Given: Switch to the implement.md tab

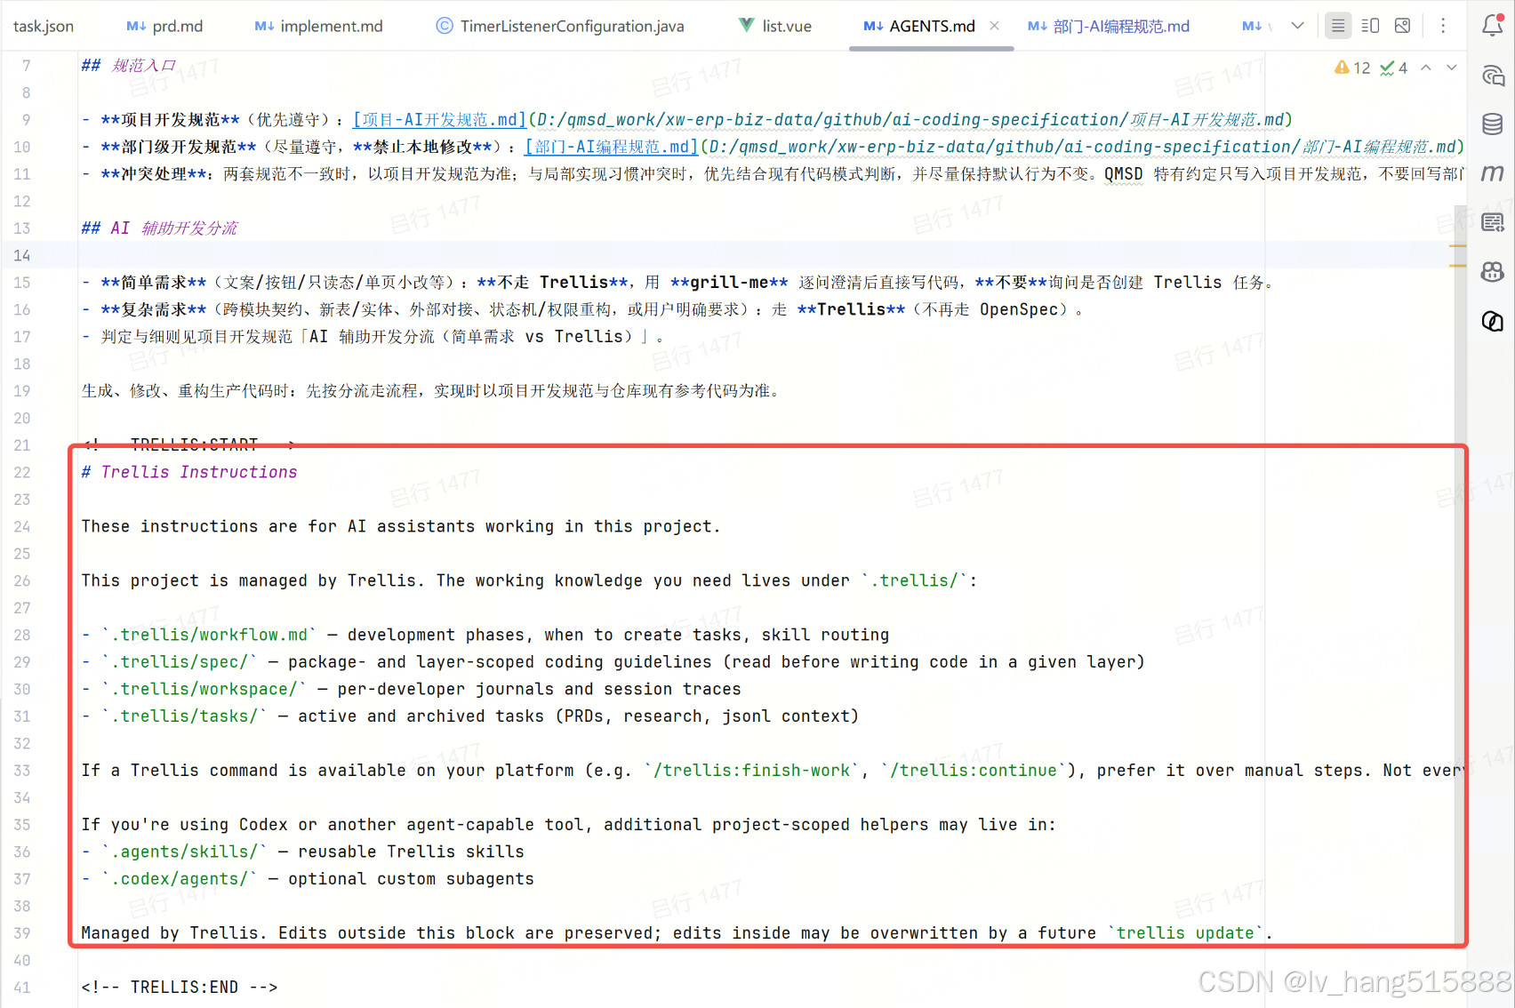Looking at the screenshot, I should click(319, 26).
